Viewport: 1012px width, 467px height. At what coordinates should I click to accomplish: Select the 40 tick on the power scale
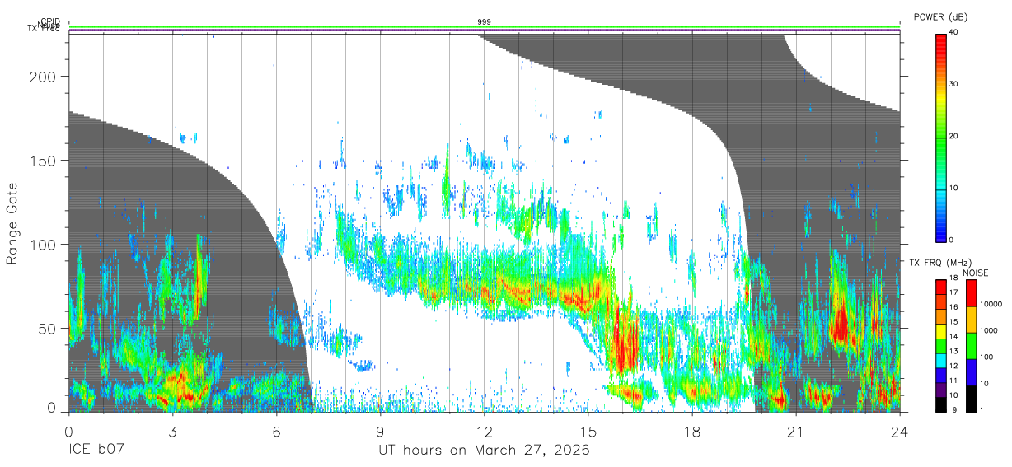[x=953, y=33]
